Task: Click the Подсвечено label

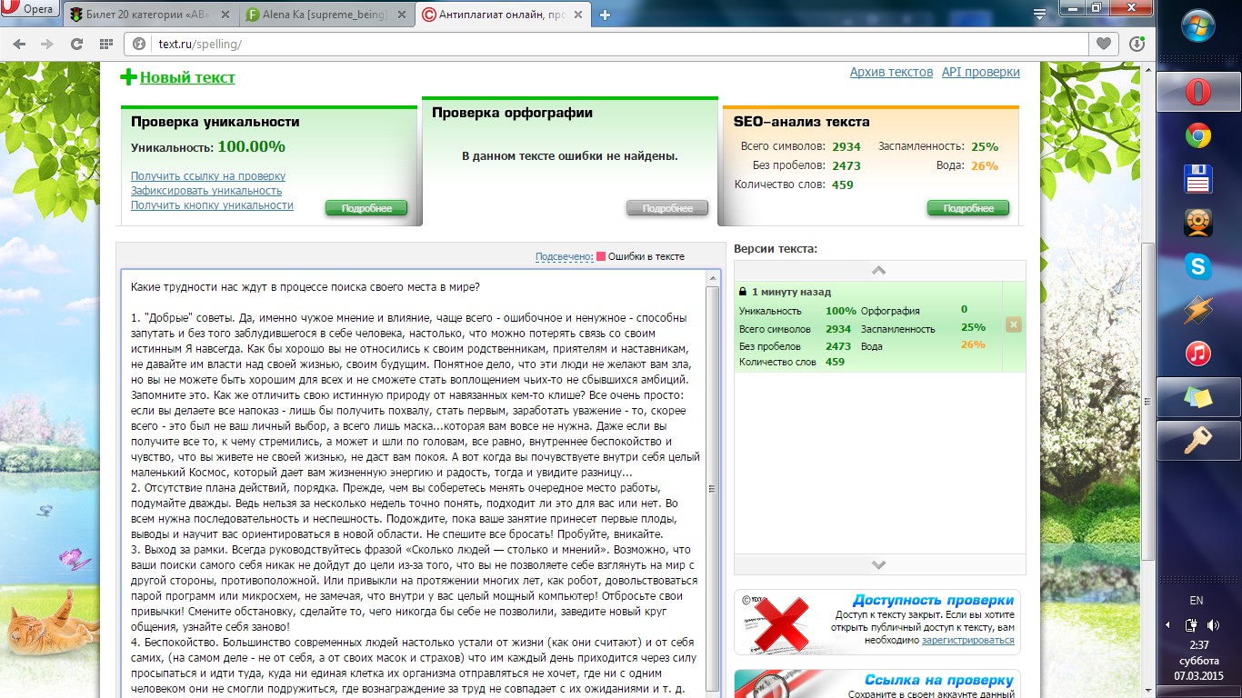Action: (564, 256)
